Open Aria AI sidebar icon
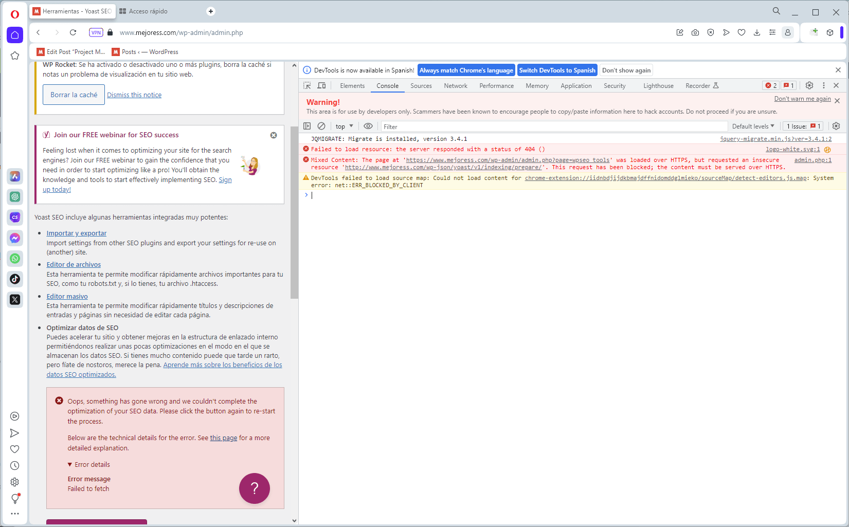The width and height of the screenshot is (849, 527). pos(15,176)
